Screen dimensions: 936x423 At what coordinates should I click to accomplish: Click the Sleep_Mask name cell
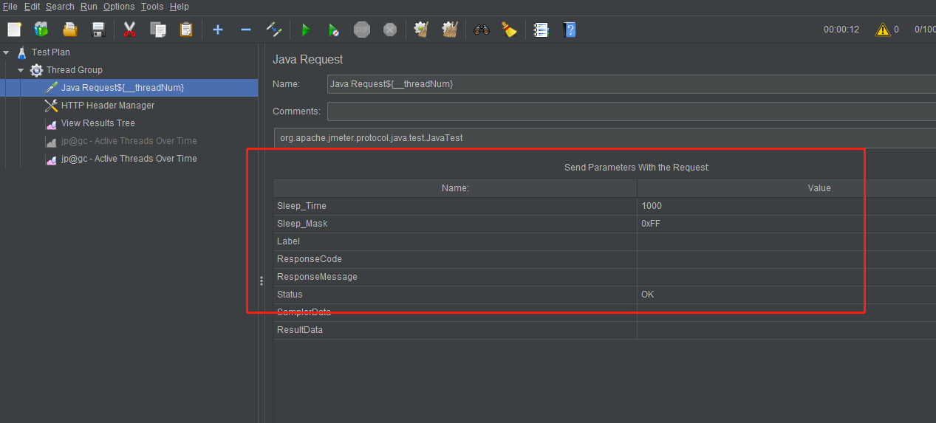pos(455,224)
